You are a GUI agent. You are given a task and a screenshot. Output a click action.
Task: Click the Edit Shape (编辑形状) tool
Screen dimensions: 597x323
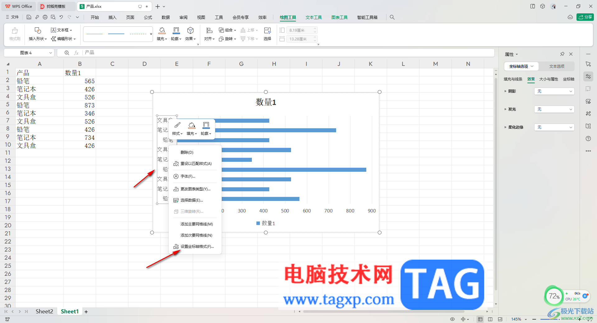[x=63, y=39]
